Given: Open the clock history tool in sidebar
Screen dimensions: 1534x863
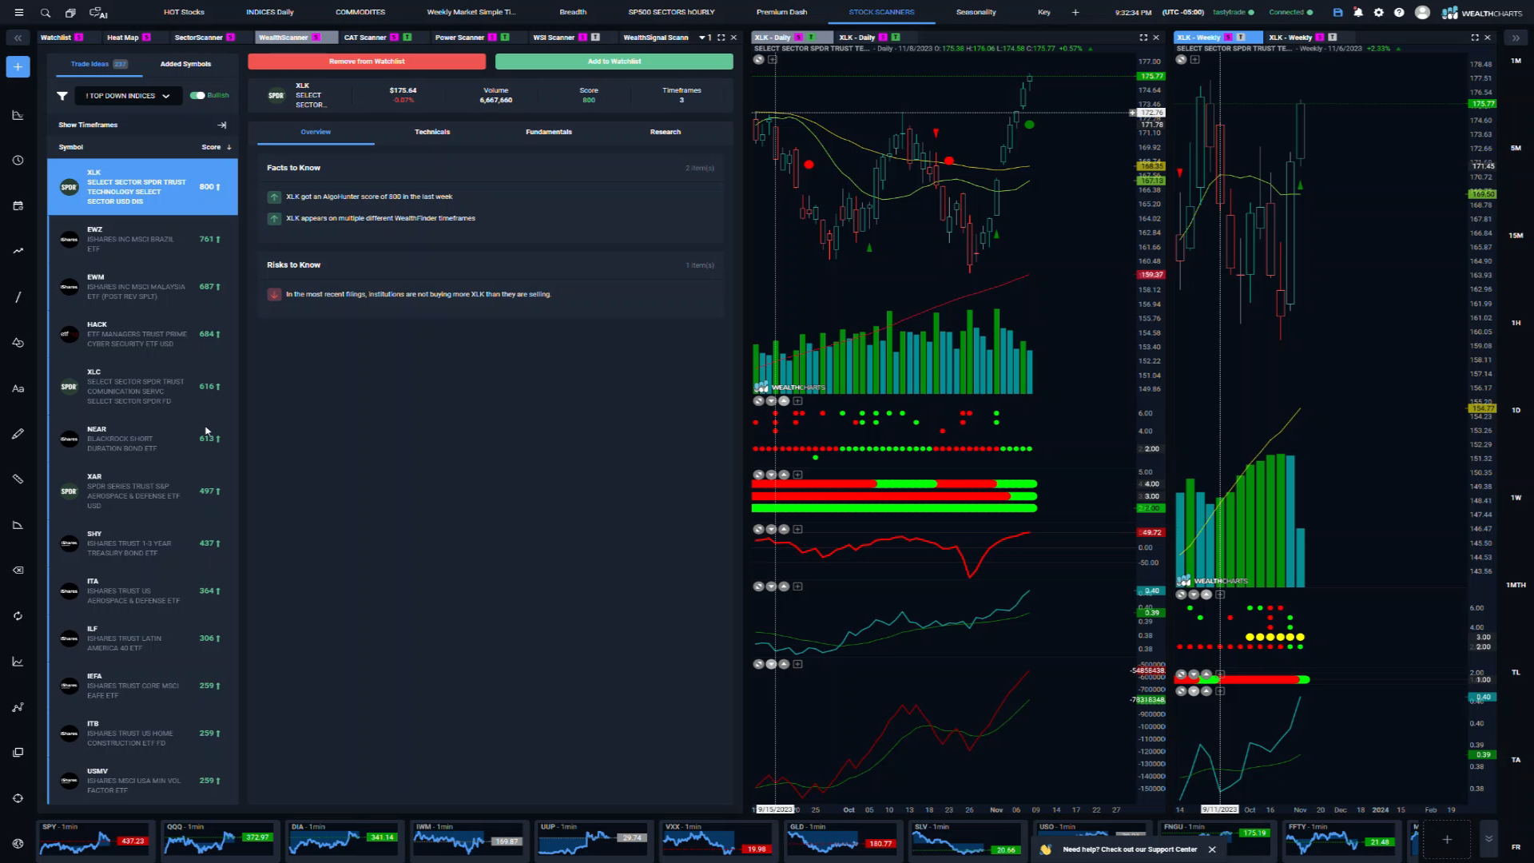Looking at the screenshot, I should coord(18,161).
